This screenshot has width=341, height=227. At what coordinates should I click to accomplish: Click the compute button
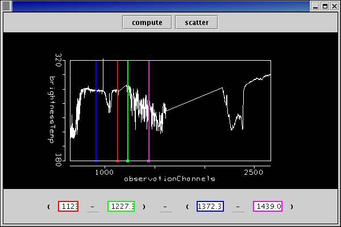tap(147, 22)
